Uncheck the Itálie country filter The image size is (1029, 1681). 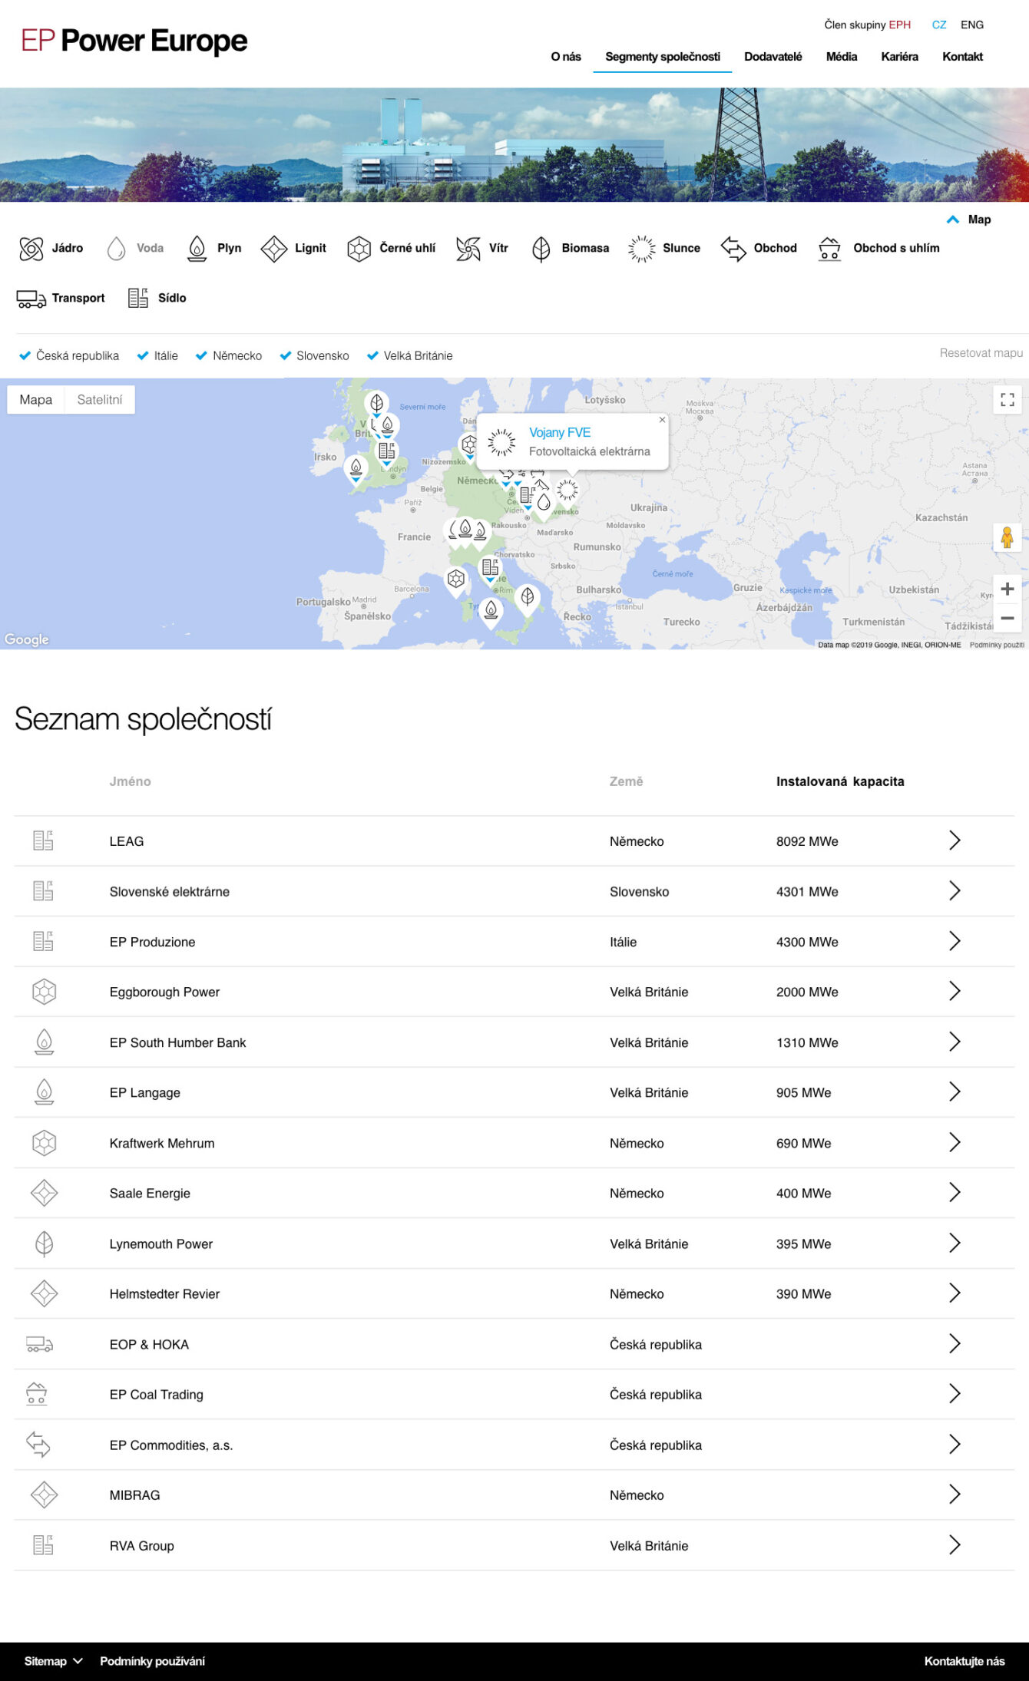coord(157,355)
